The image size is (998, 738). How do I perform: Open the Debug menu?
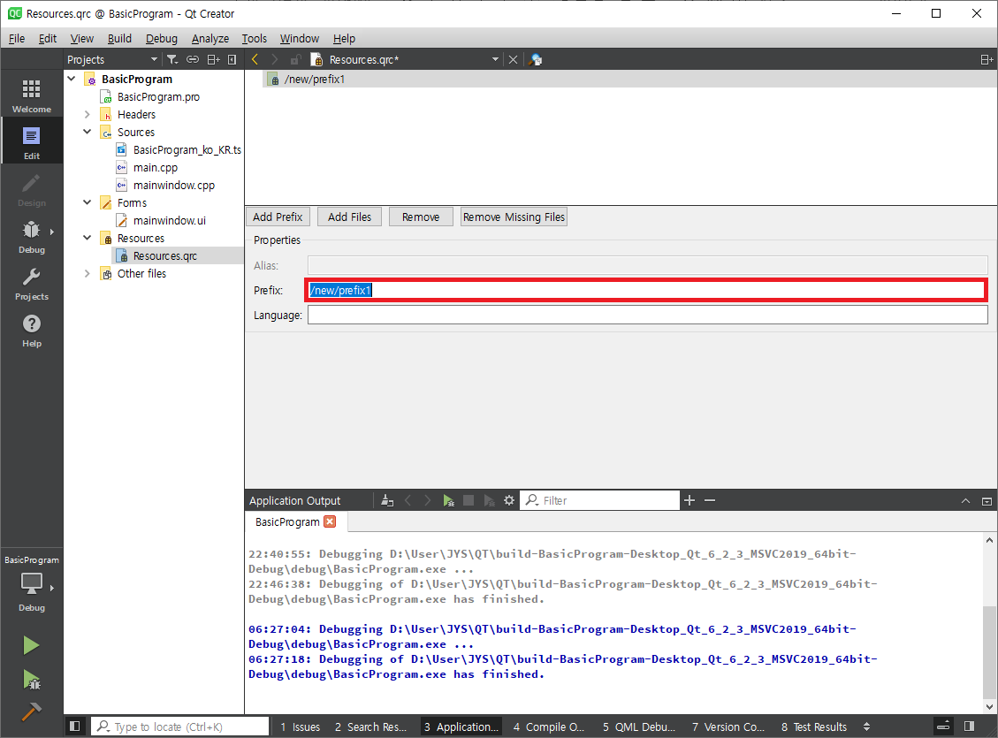(x=162, y=38)
